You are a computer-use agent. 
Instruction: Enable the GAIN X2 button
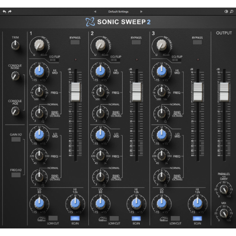[x=16, y=139]
